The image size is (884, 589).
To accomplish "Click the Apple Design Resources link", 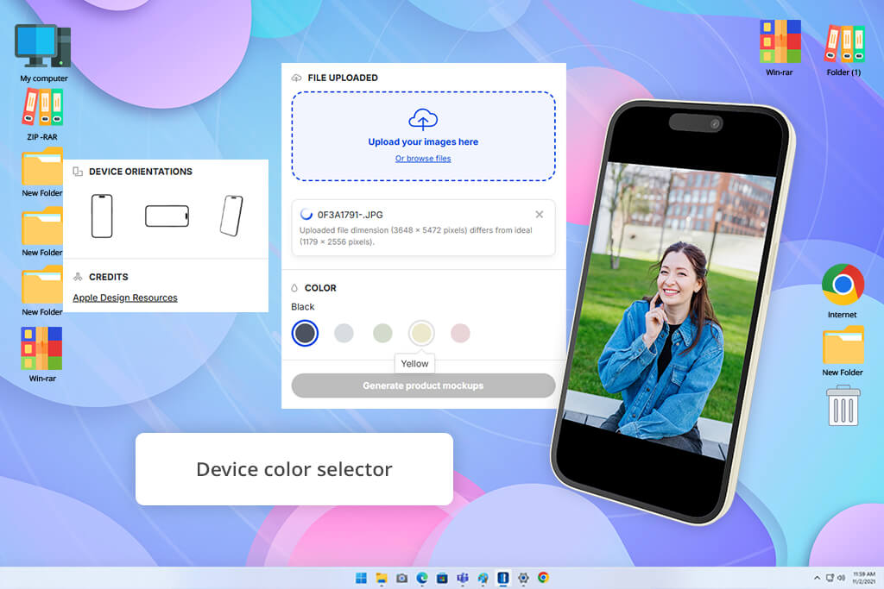I will (x=125, y=298).
